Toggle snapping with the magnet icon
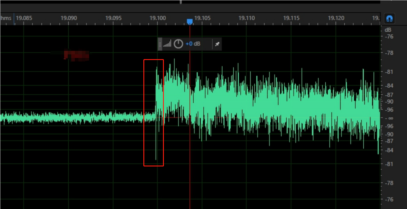The width and height of the screenshot is (407, 209). 389,19
